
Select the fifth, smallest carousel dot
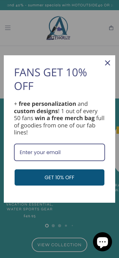(72, 226)
